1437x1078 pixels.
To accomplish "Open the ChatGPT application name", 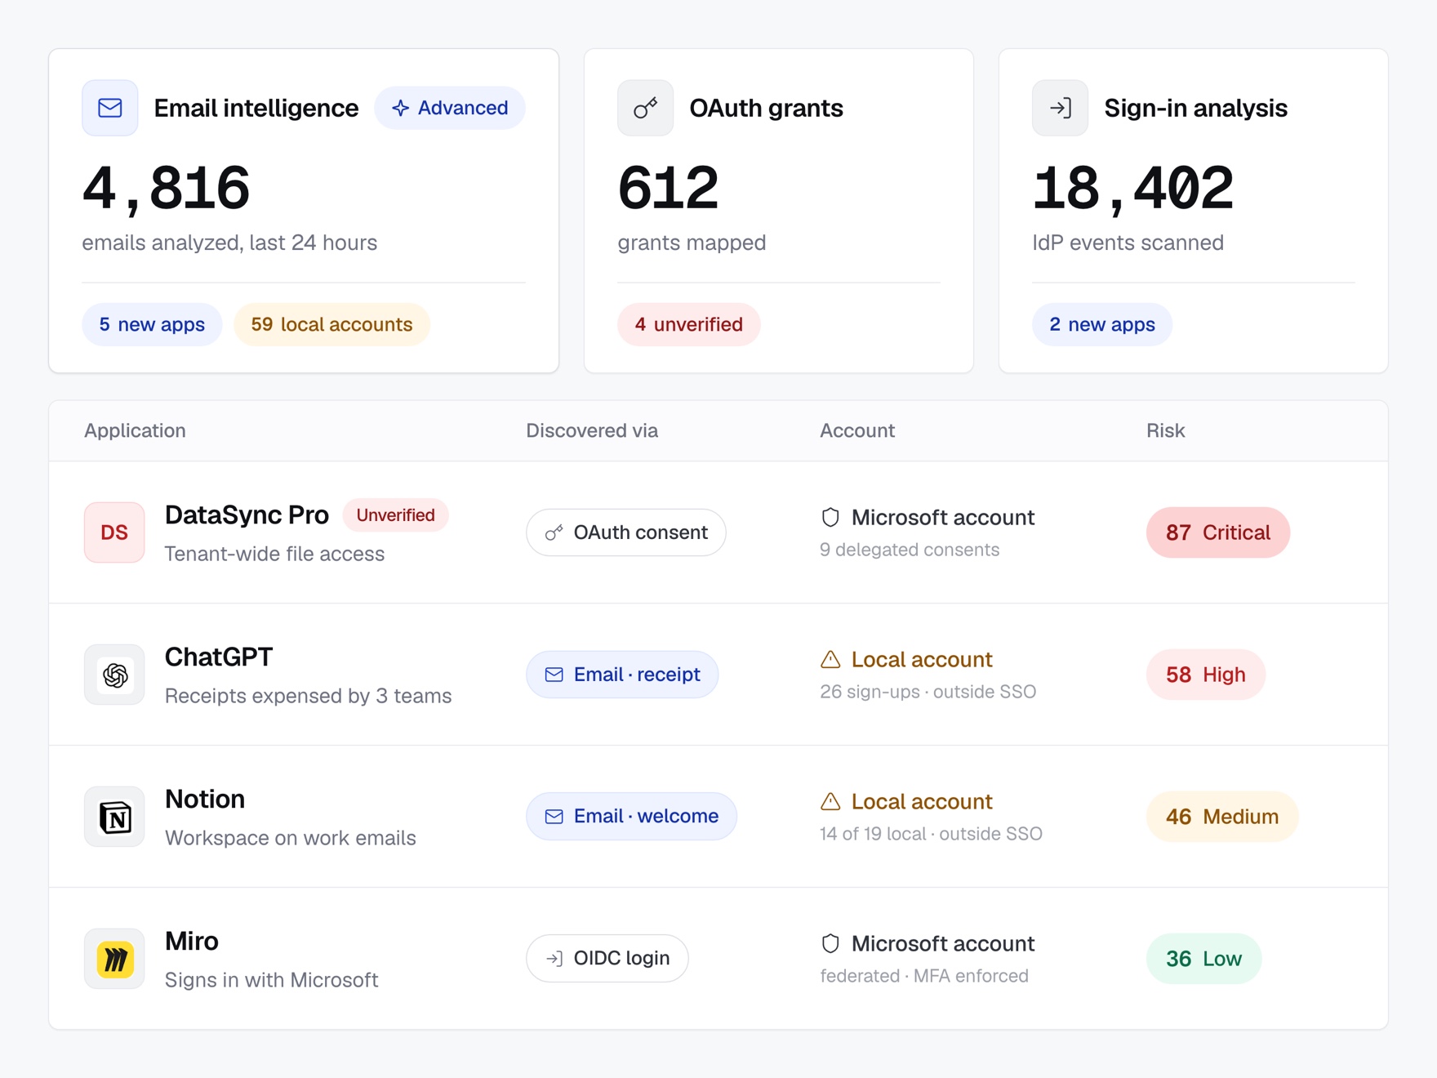I will [219, 657].
